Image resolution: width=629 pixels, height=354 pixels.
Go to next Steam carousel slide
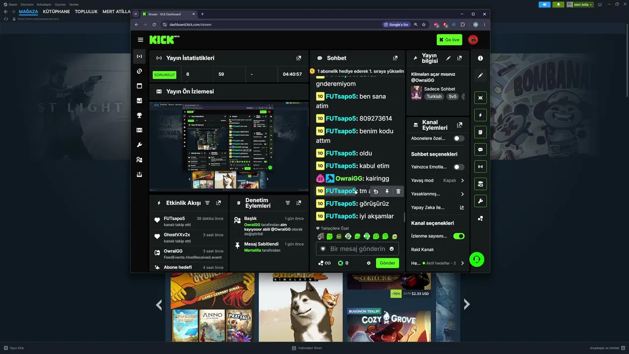point(467,305)
